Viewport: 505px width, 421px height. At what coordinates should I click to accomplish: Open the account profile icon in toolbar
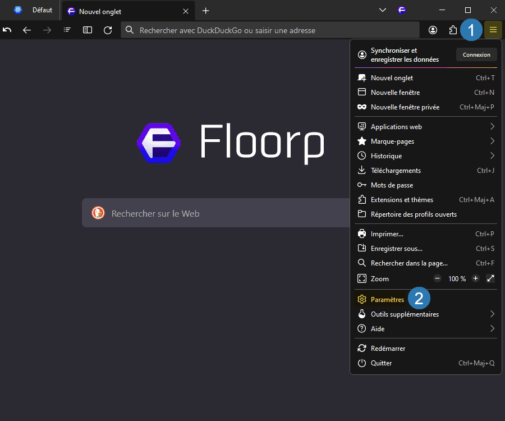433,30
